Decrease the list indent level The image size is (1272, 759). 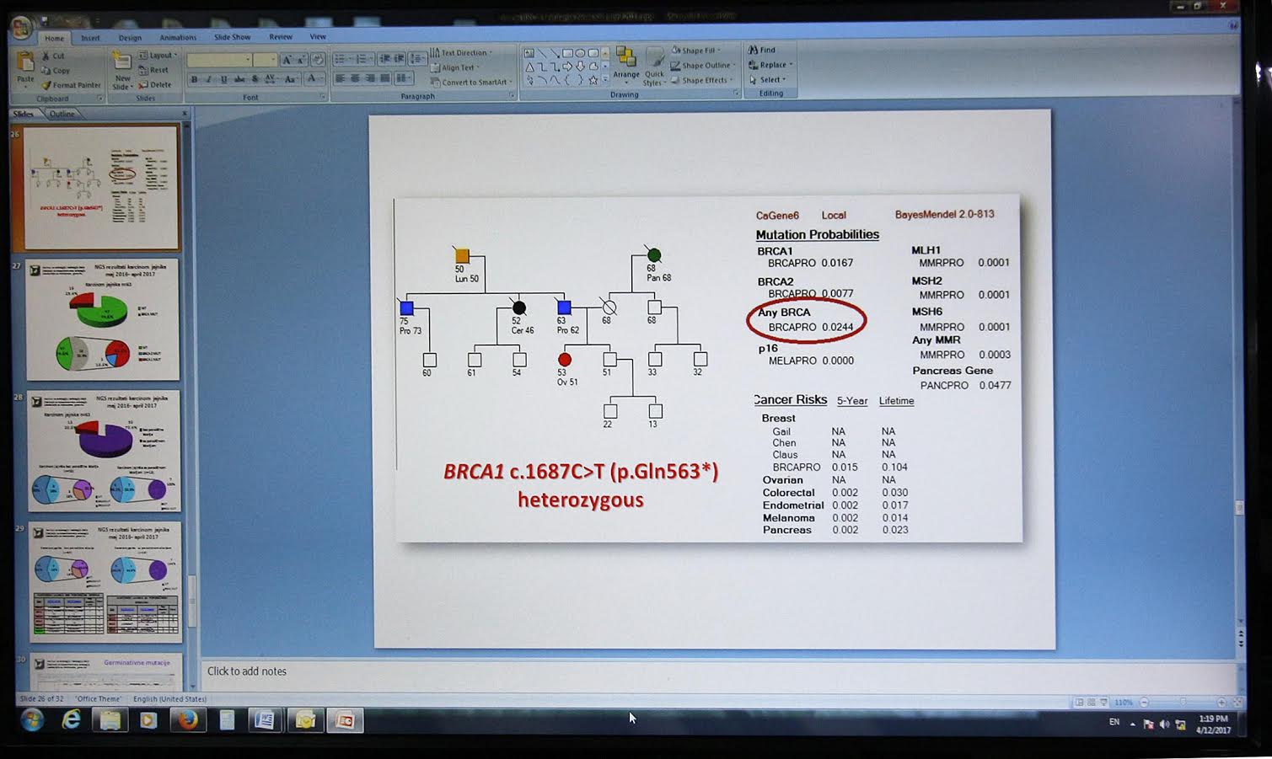pos(385,59)
